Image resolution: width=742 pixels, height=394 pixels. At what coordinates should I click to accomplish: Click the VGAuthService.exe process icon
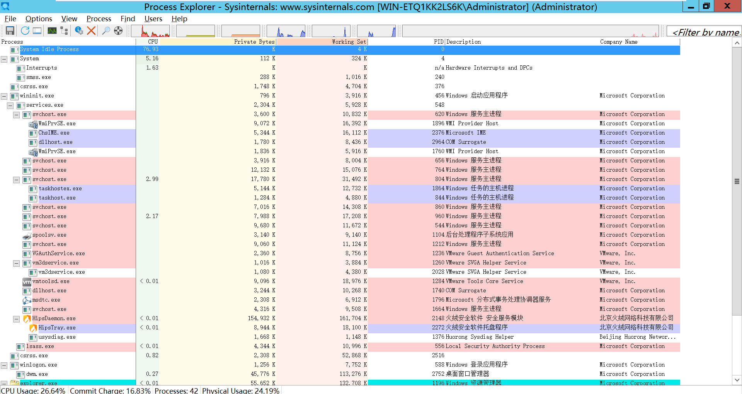coord(27,254)
